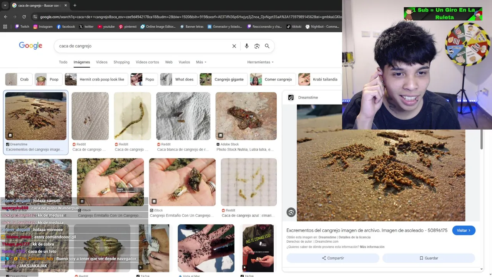Image resolution: width=492 pixels, height=277 pixels.
Task: Search by image with Lens icon
Action: (x=257, y=46)
